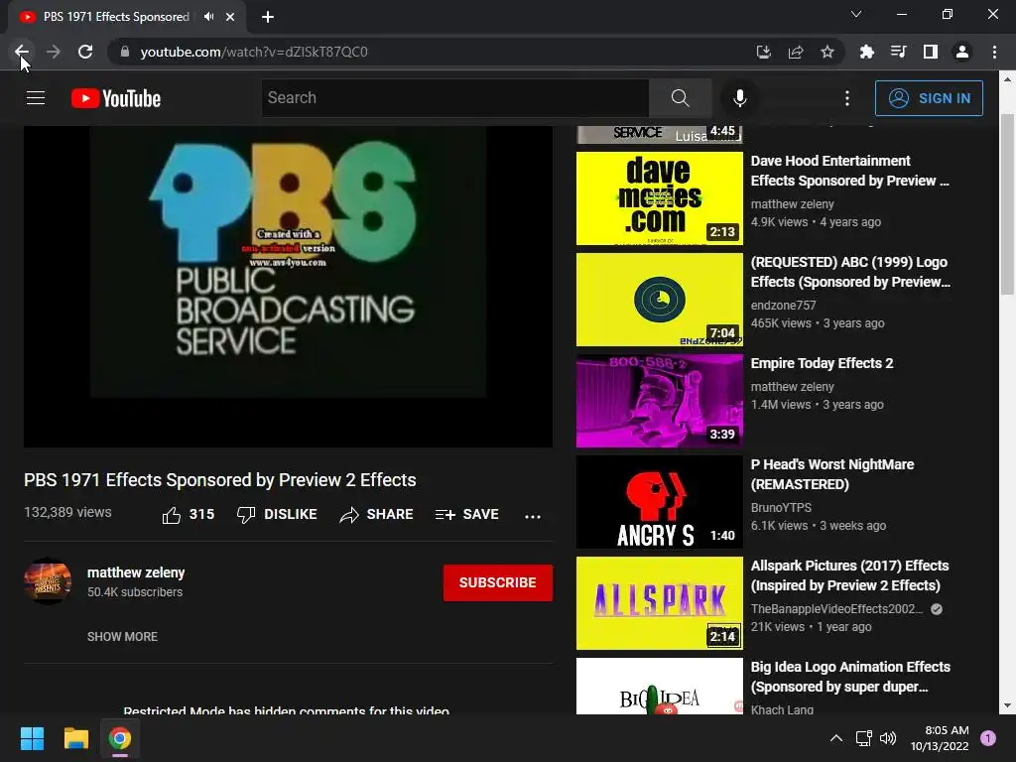The image size is (1016, 762).
Task: Click the PBS video player
Action: [289, 287]
